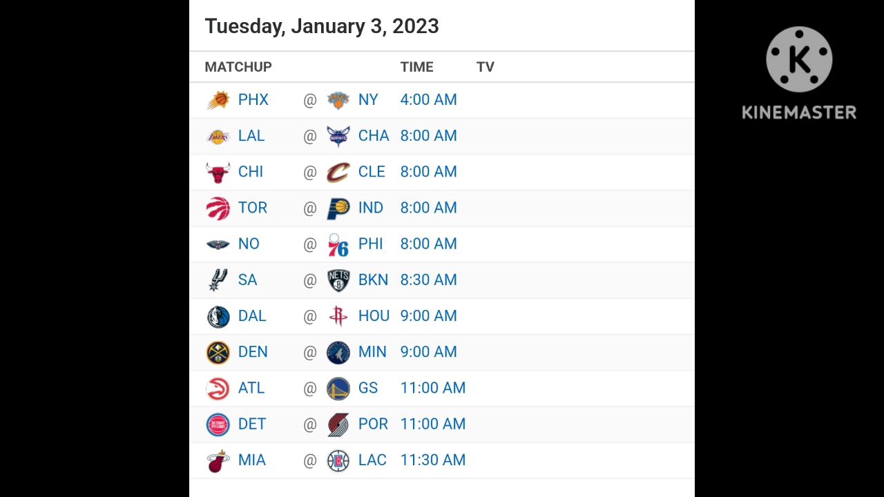Click the New York Knicks logo

338,100
